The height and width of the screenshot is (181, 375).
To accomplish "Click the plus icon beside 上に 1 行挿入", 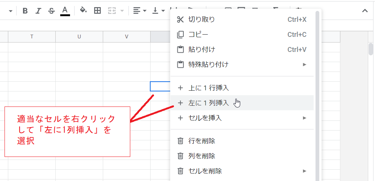I will click(x=180, y=88).
